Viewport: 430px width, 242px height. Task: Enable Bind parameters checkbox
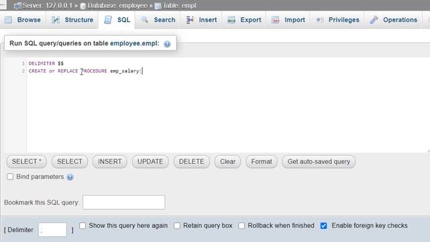[10, 176]
